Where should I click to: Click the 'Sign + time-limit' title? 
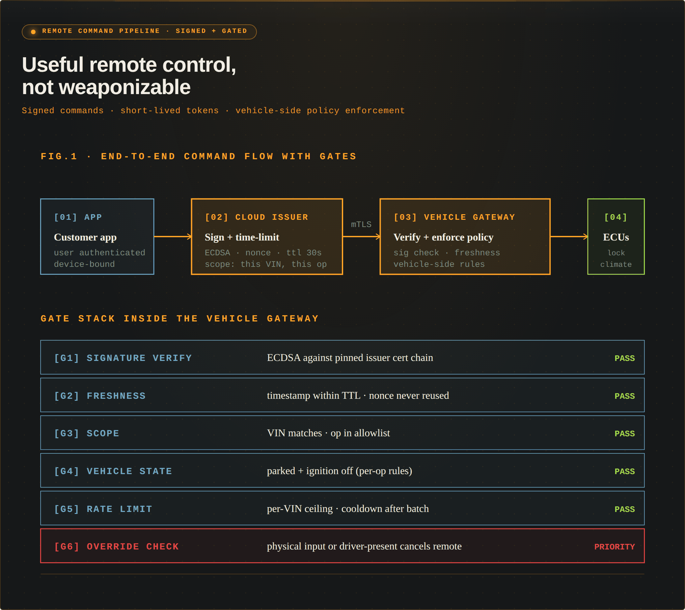(242, 237)
